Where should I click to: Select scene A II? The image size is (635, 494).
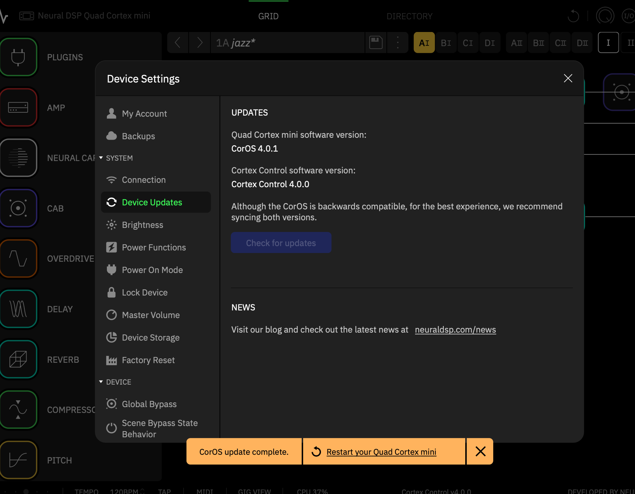(x=517, y=43)
